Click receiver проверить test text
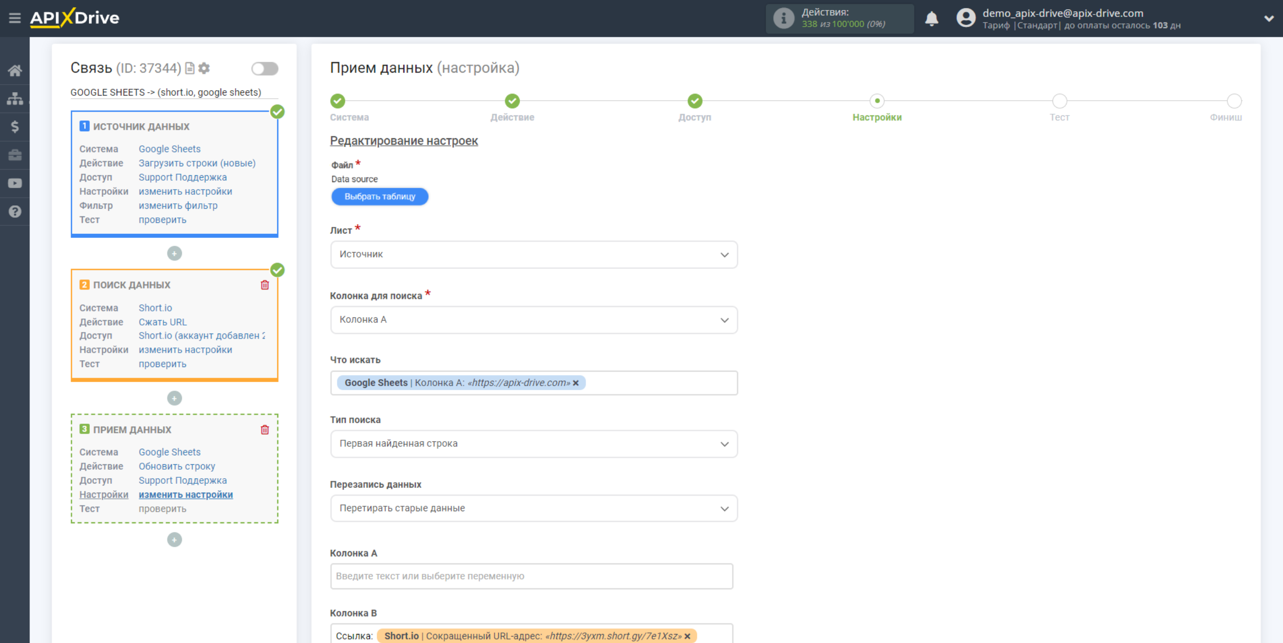Viewport: 1283px width, 643px height. click(162, 509)
